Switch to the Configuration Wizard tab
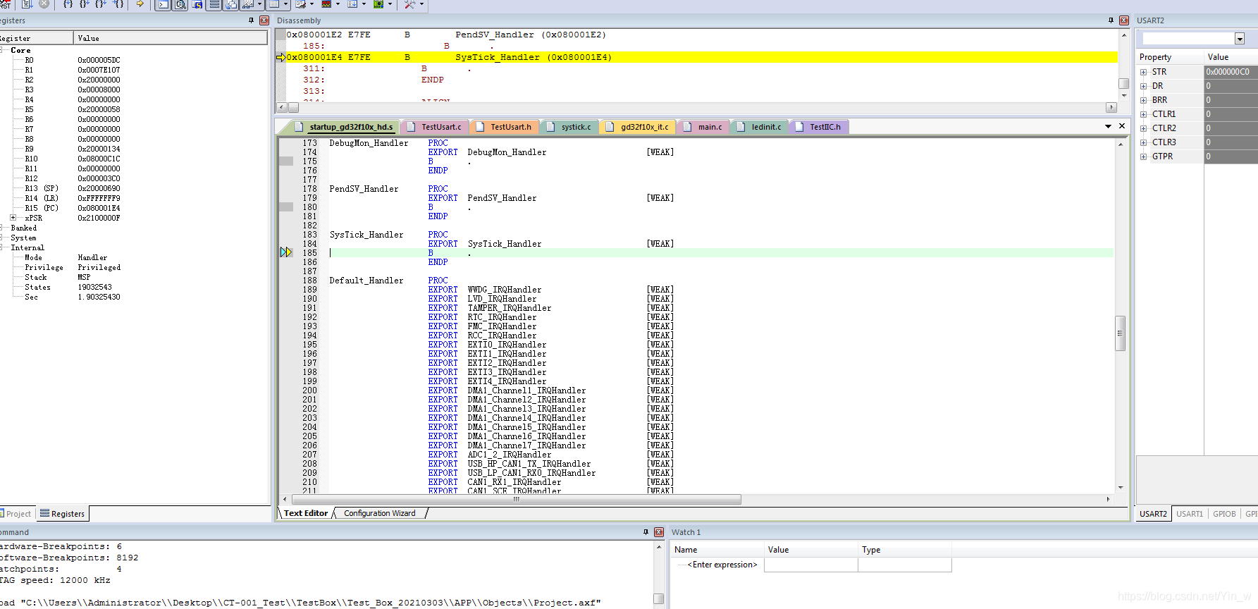The image size is (1258, 609). point(380,513)
